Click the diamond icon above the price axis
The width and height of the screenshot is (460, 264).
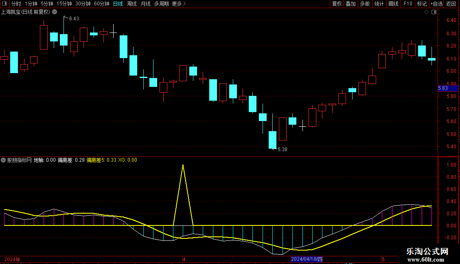click(x=427, y=12)
